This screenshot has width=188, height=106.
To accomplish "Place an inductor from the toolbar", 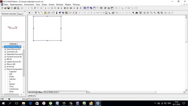I will point(55,8).
